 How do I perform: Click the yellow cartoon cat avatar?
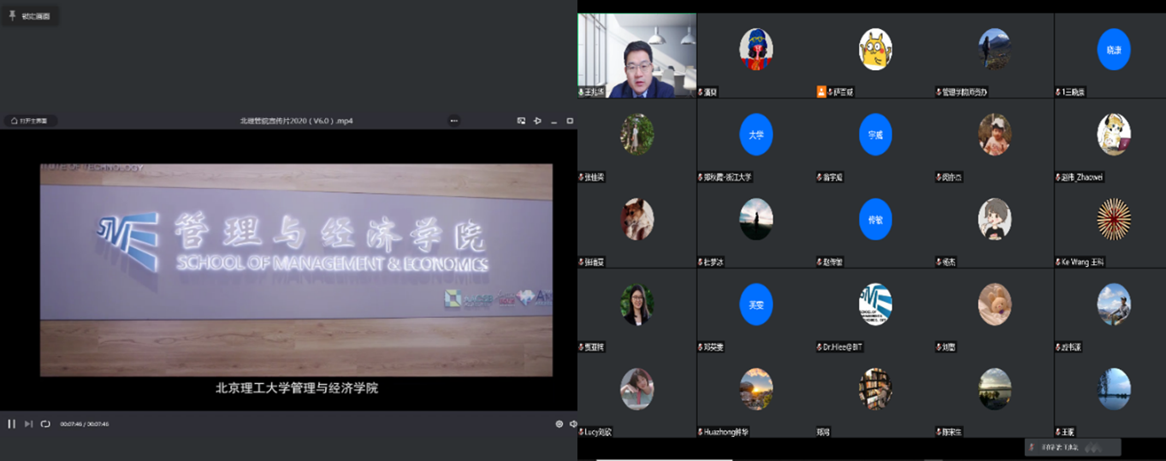pos(875,50)
